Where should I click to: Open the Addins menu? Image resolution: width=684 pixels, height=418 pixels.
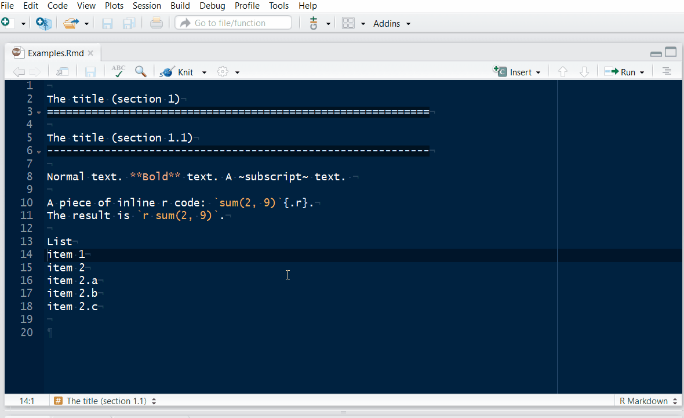[x=392, y=24]
